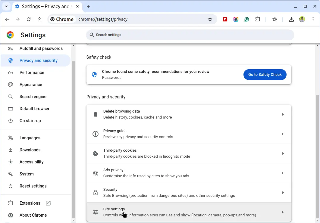The height and width of the screenshot is (223, 320).
Task: Open the Grammarly extension icon
Action: (247, 19)
